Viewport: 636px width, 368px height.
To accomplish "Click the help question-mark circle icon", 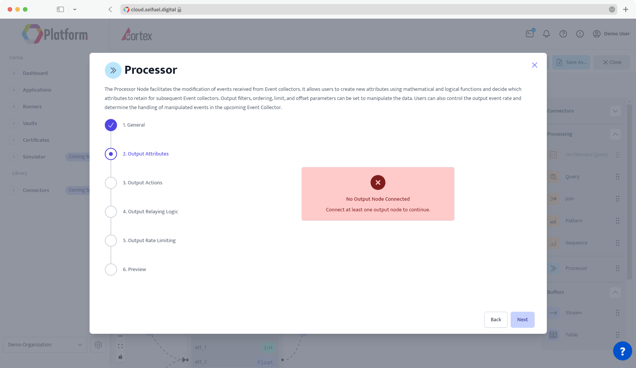I will 563,34.
